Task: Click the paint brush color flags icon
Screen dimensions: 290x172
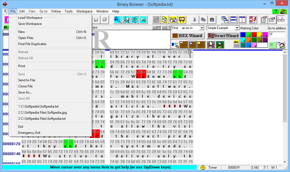Action: (175, 45)
